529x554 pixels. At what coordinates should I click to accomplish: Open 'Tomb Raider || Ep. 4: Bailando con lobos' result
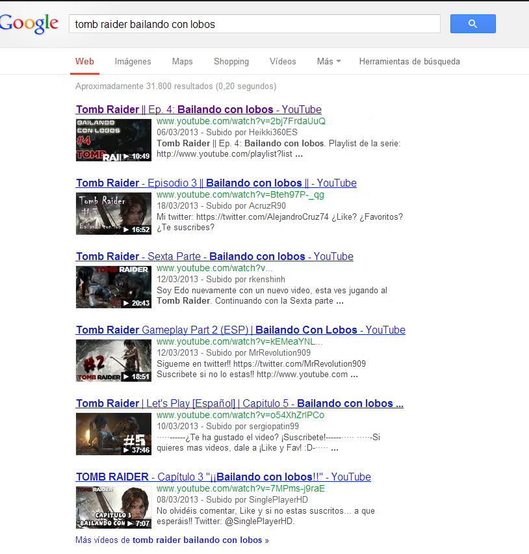tap(198, 109)
